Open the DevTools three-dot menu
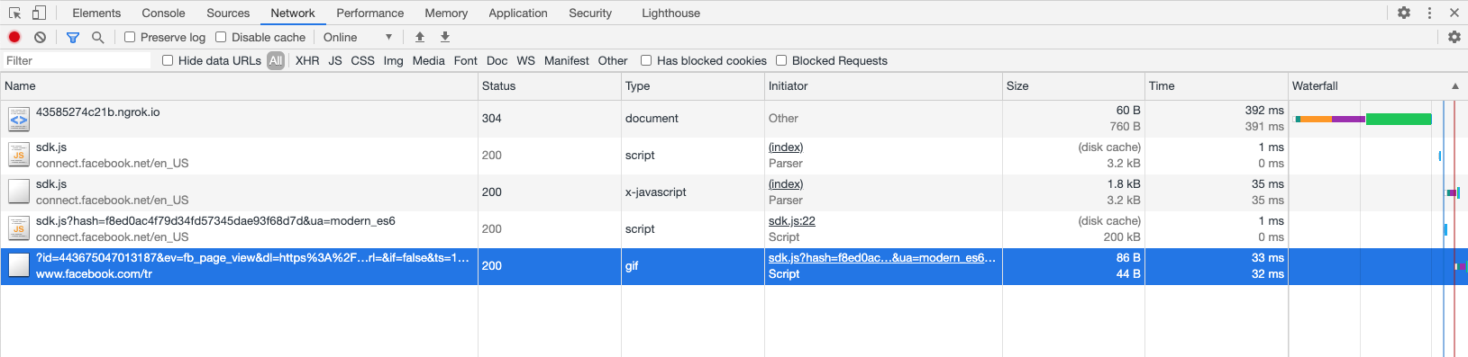 1429,13
